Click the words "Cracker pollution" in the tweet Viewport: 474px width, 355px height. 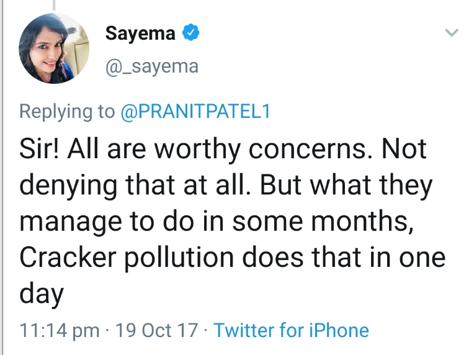(x=128, y=257)
